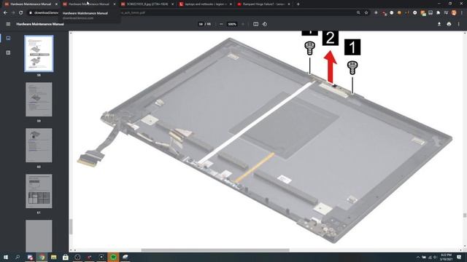Open the Windows Start menu
The width and height of the screenshot is (467, 262).
[x=6, y=257]
